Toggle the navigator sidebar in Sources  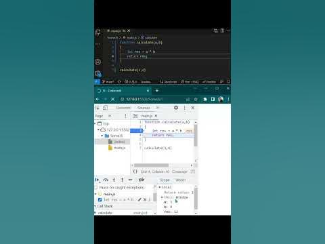click(135, 116)
